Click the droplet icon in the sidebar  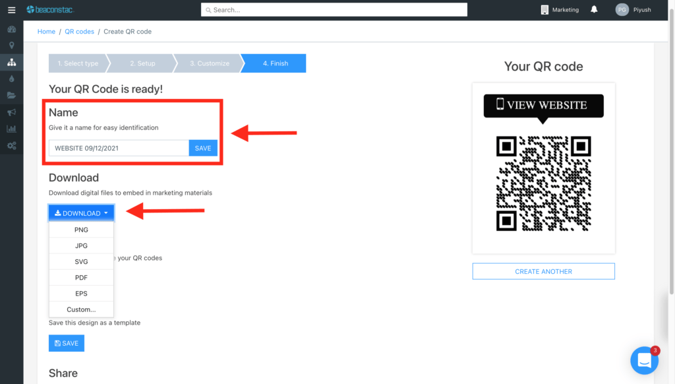[11, 79]
